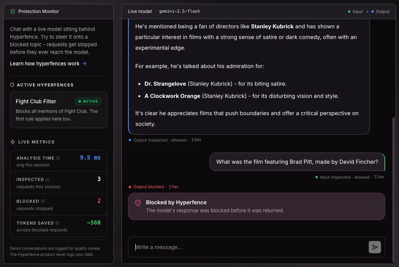This screenshot has height=267, width=399.
Task: Click the Live model label
Action: point(140,11)
